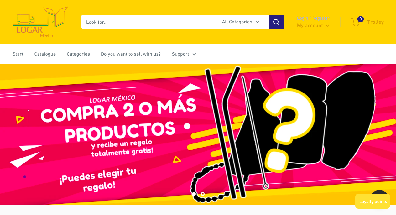This screenshot has width=396, height=215.
Task: Click the cart item count badge
Action: [x=361, y=19]
